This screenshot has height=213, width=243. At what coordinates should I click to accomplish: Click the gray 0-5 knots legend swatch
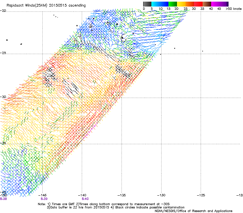[x=147, y=4]
